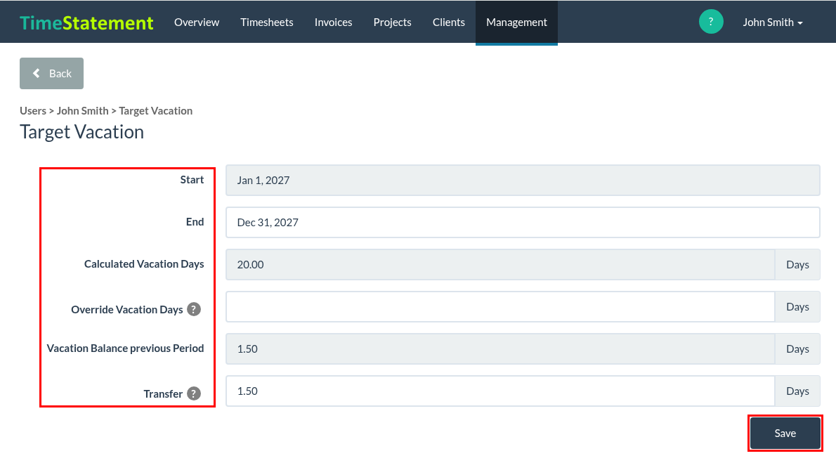Follow the John Smith breadcrumb link
This screenshot has height=463, width=836.
[83, 111]
